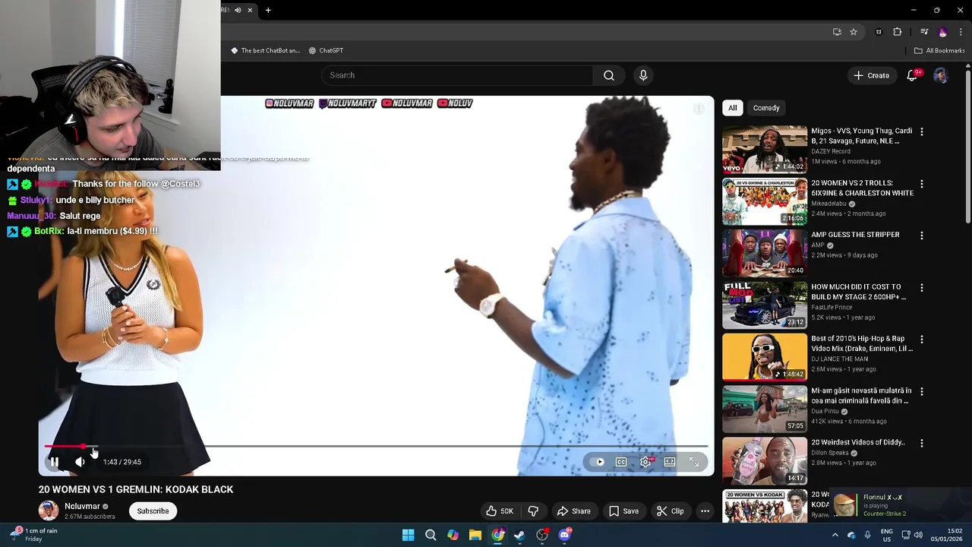Open Discord from the taskbar

564,535
